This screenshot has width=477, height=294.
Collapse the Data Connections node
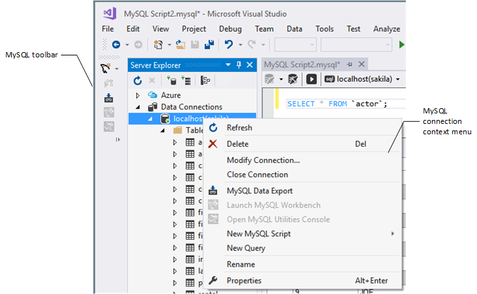138,107
